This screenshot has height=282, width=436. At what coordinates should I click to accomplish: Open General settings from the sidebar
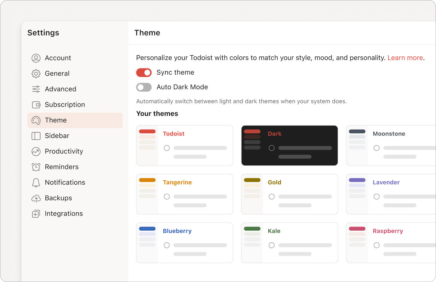[57, 73]
